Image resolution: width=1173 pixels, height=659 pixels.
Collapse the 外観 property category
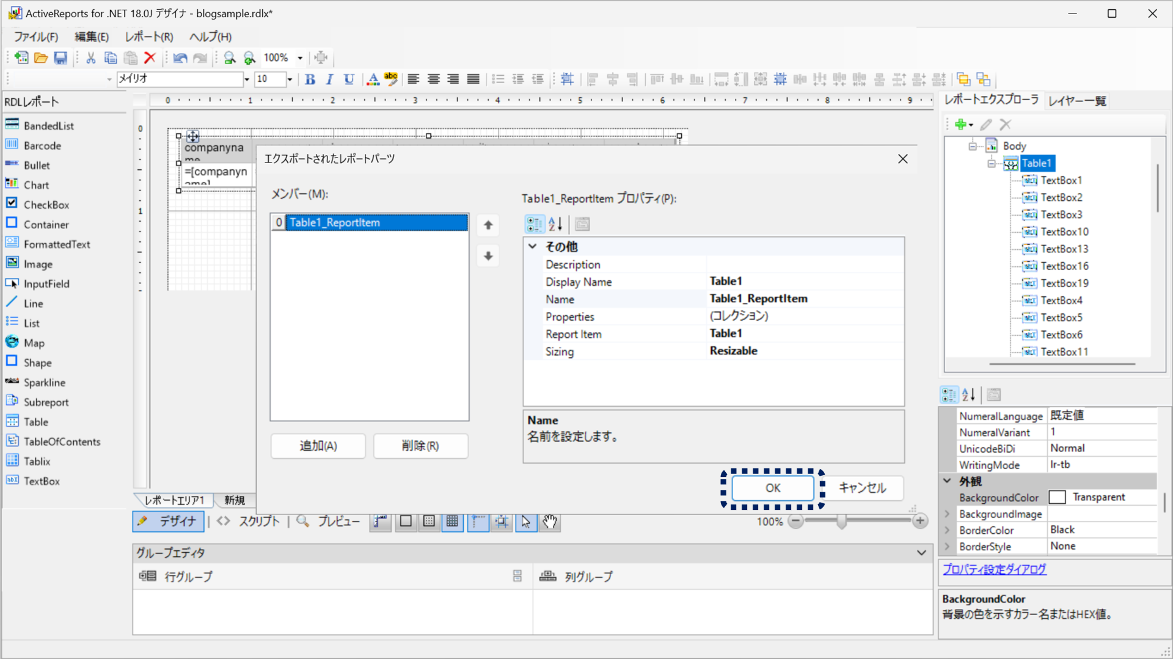(948, 481)
